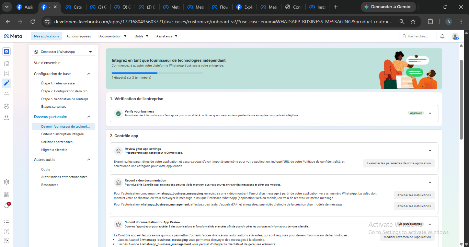Reload the page
469x247 pixels.
pos(33,22)
